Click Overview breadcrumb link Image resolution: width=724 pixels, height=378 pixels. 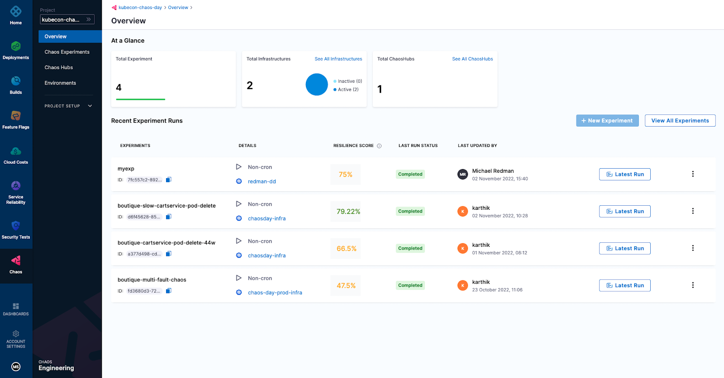[178, 8]
